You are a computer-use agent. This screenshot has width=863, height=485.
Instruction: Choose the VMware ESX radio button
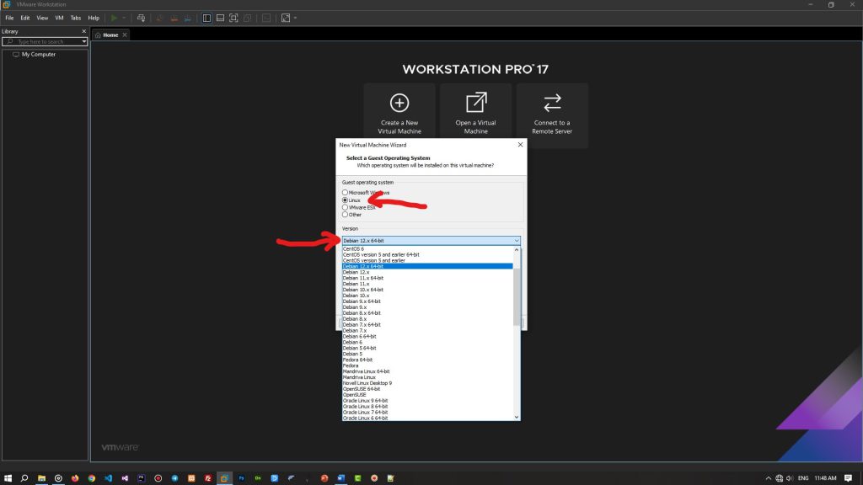345,207
